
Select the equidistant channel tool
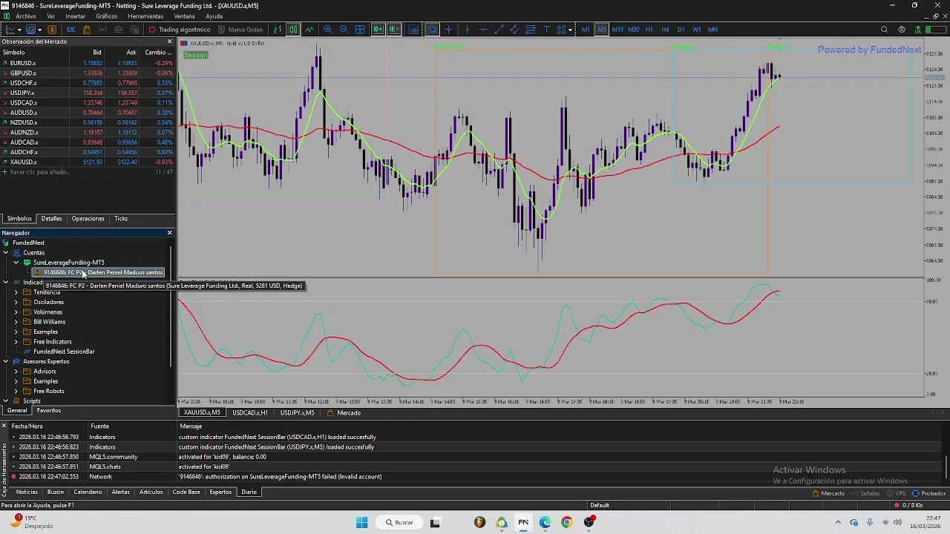pyautogui.click(x=514, y=30)
